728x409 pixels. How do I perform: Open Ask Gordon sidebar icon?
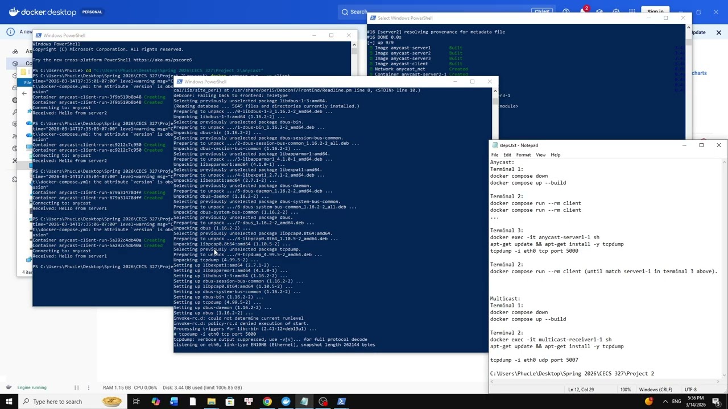click(15, 51)
